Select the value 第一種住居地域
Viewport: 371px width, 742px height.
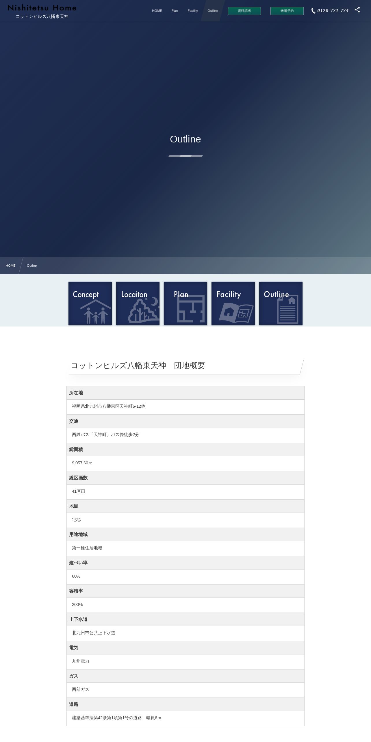tap(87, 548)
